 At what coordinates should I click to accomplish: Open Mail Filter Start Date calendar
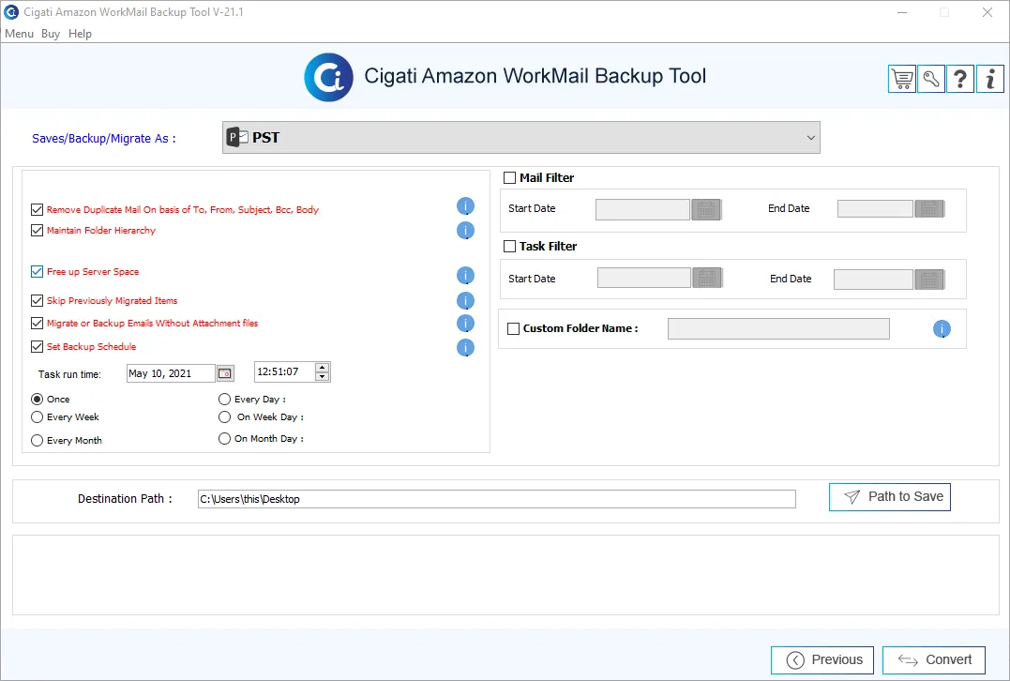pos(706,209)
